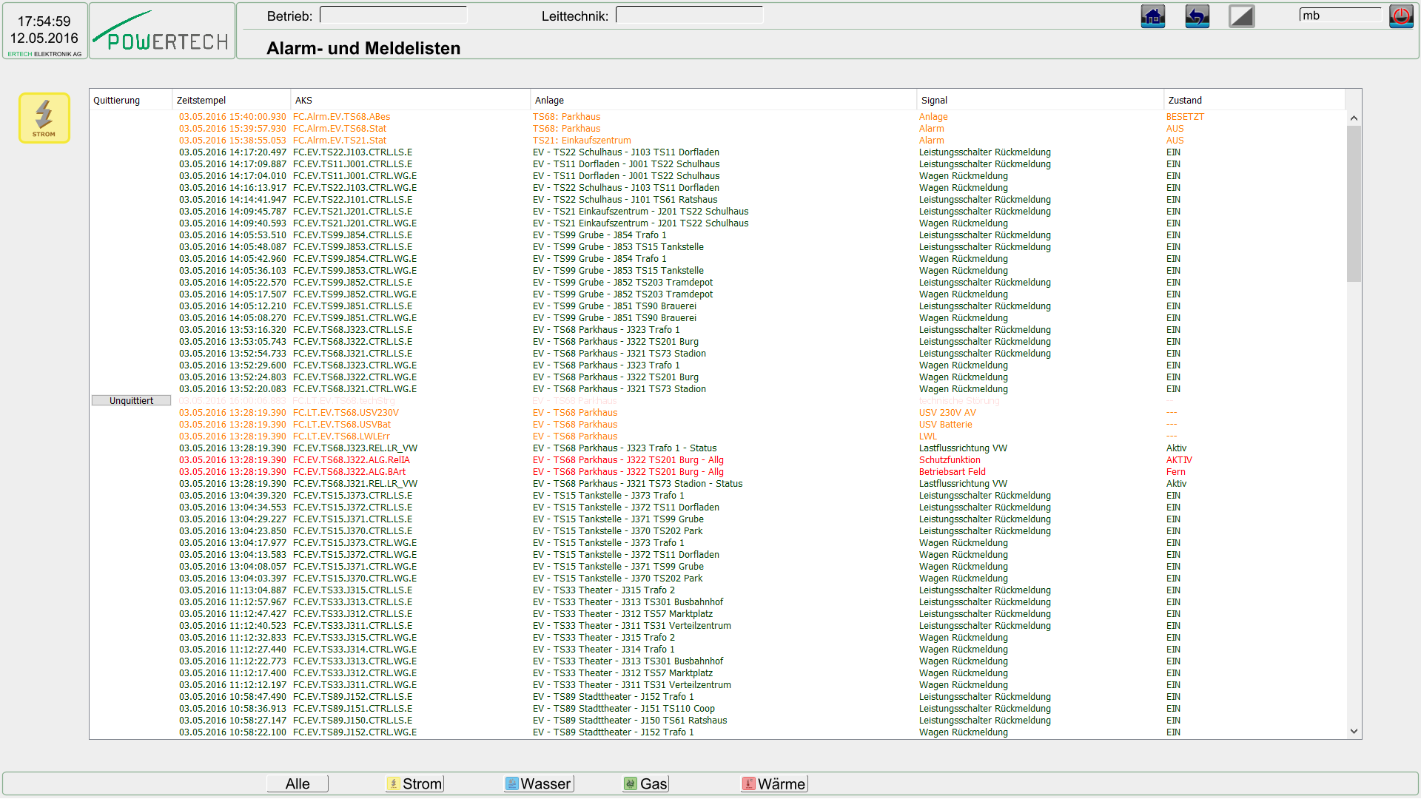
Task: Select row FC.LT.EV.TS68.USV230V
Action: (x=718, y=413)
